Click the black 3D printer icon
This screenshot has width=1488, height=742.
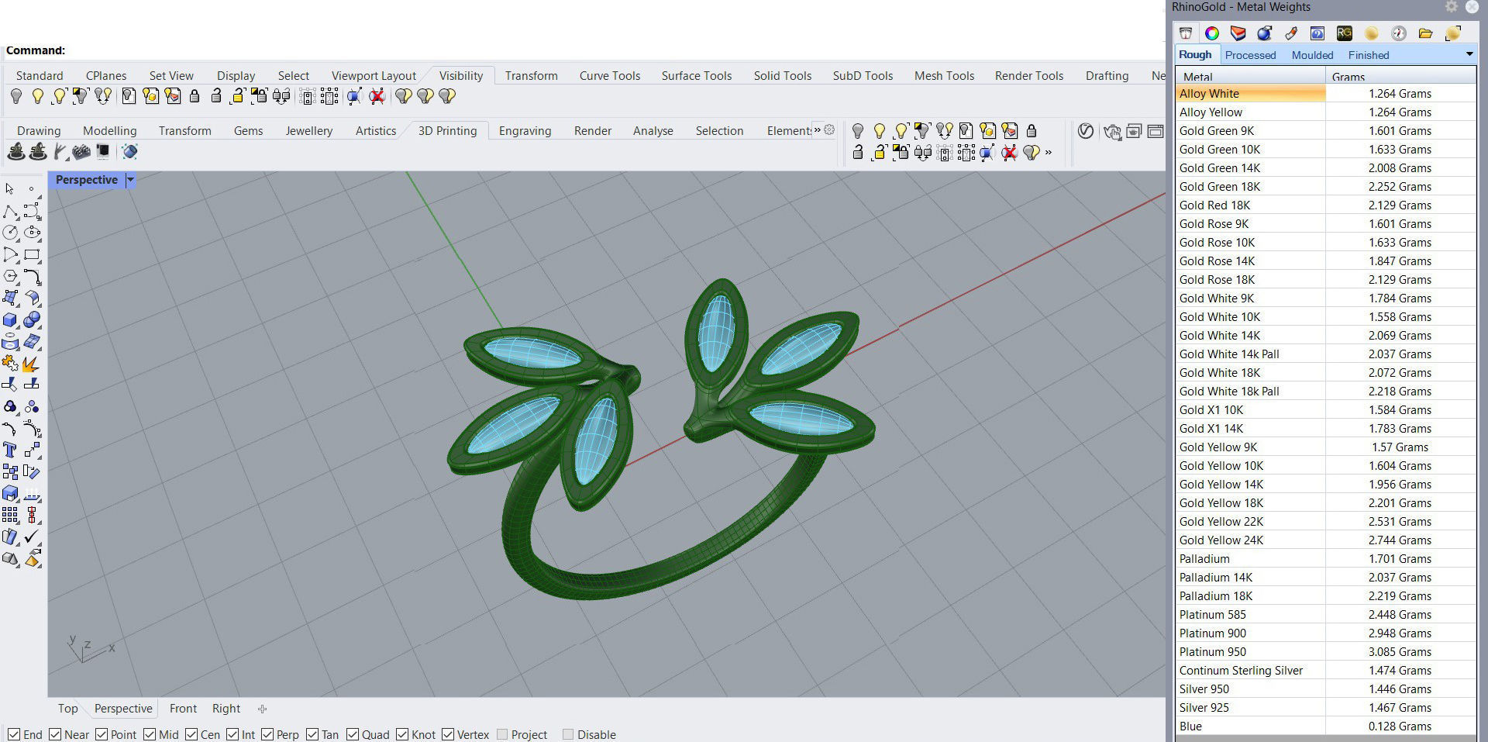coord(102,151)
